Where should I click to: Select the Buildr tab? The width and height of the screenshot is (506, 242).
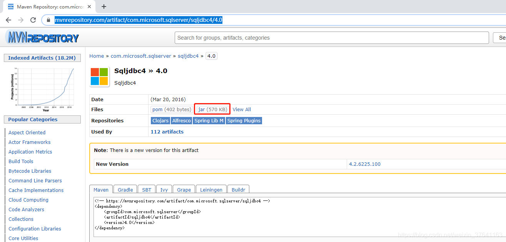[238, 189]
